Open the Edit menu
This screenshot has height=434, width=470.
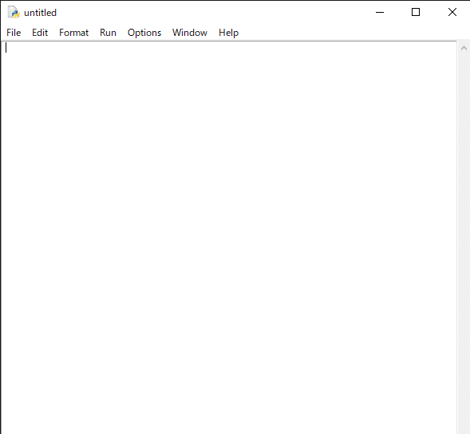coord(40,33)
